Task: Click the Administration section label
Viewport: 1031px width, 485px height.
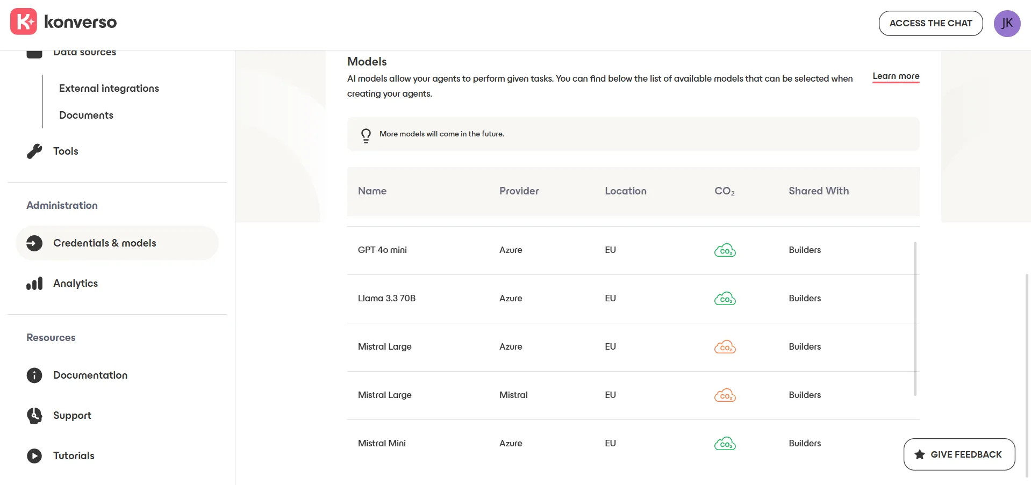Action: [62, 206]
